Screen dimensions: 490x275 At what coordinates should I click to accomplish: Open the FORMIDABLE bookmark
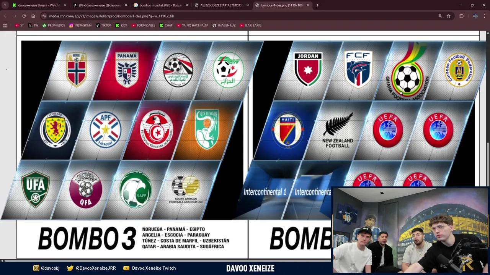(143, 26)
